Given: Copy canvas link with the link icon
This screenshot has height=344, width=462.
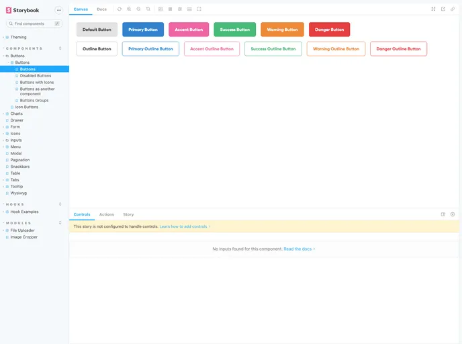Looking at the screenshot, I should pyautogui.click(x=453, y=9).
